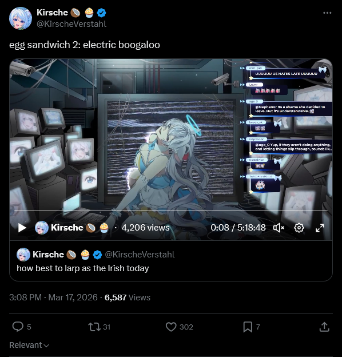This screenshot has width=342, height=357.
Task: Open the three-dot more options menu
Action: [x=327, y=13]
